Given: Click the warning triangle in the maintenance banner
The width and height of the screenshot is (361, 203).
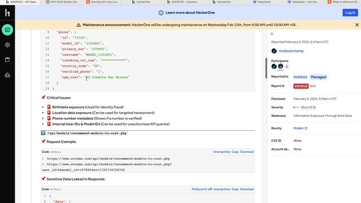Looking at the screenshot, I should point(78,25).
